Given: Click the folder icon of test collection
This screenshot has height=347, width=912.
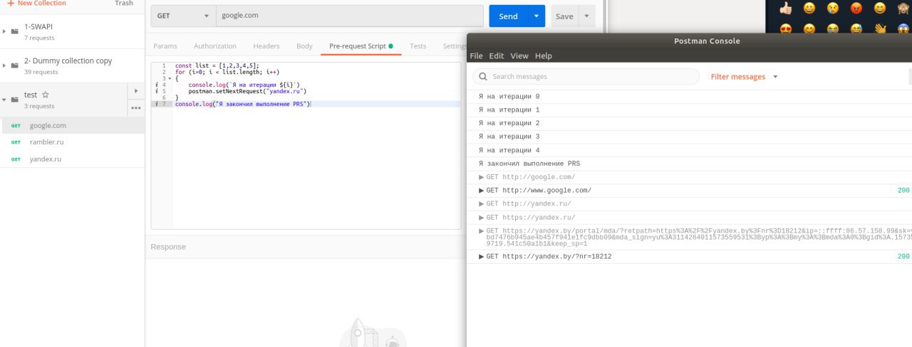Looking at the screenshot, I should [x=14, y=100].
